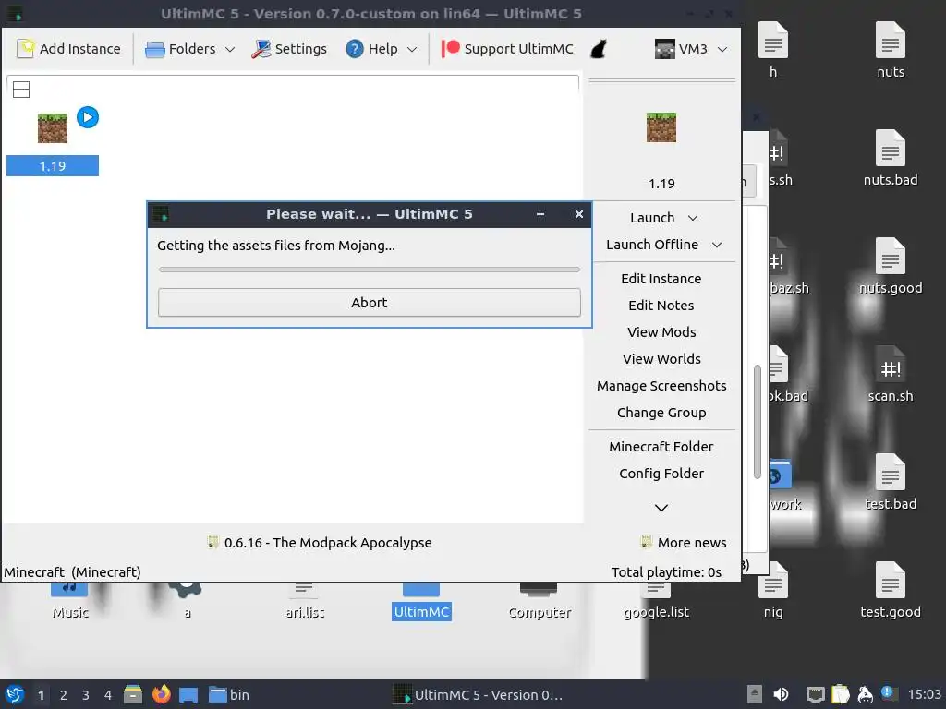Image resolution: width=946 pixels, height=709 pixels.
Task: Open the Modpack Apocalypse news link
Action: point(320,543)
